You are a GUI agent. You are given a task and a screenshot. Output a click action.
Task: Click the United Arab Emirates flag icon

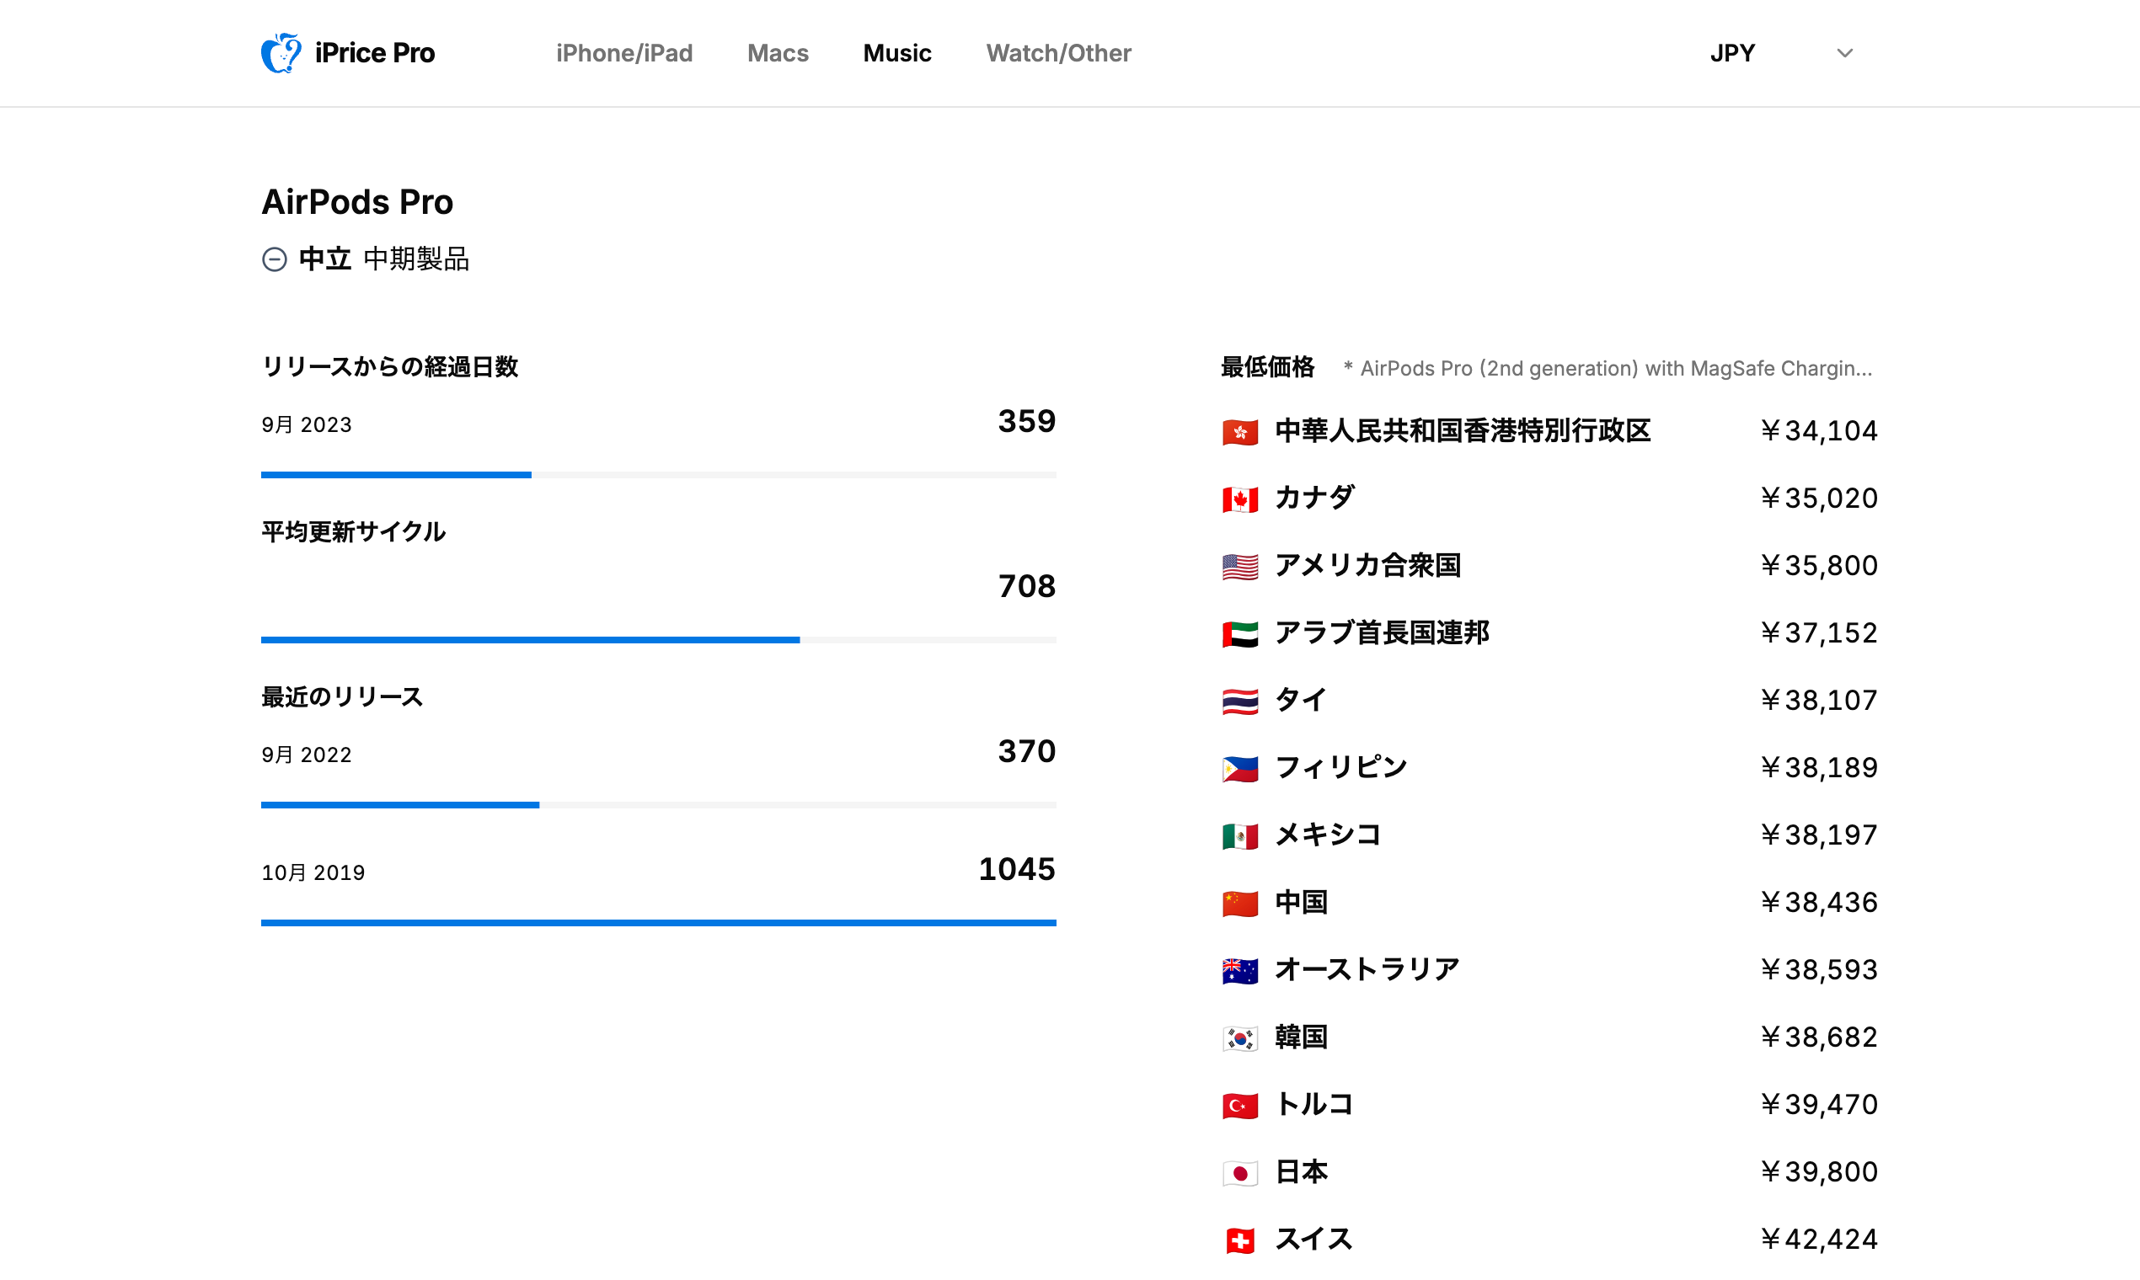click(x=1239, y=633)
